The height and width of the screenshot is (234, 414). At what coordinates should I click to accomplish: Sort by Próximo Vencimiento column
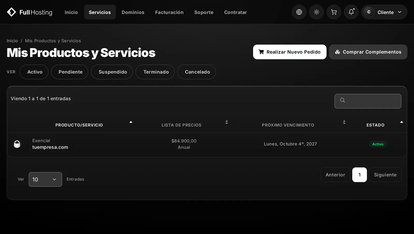click(288, 125)
